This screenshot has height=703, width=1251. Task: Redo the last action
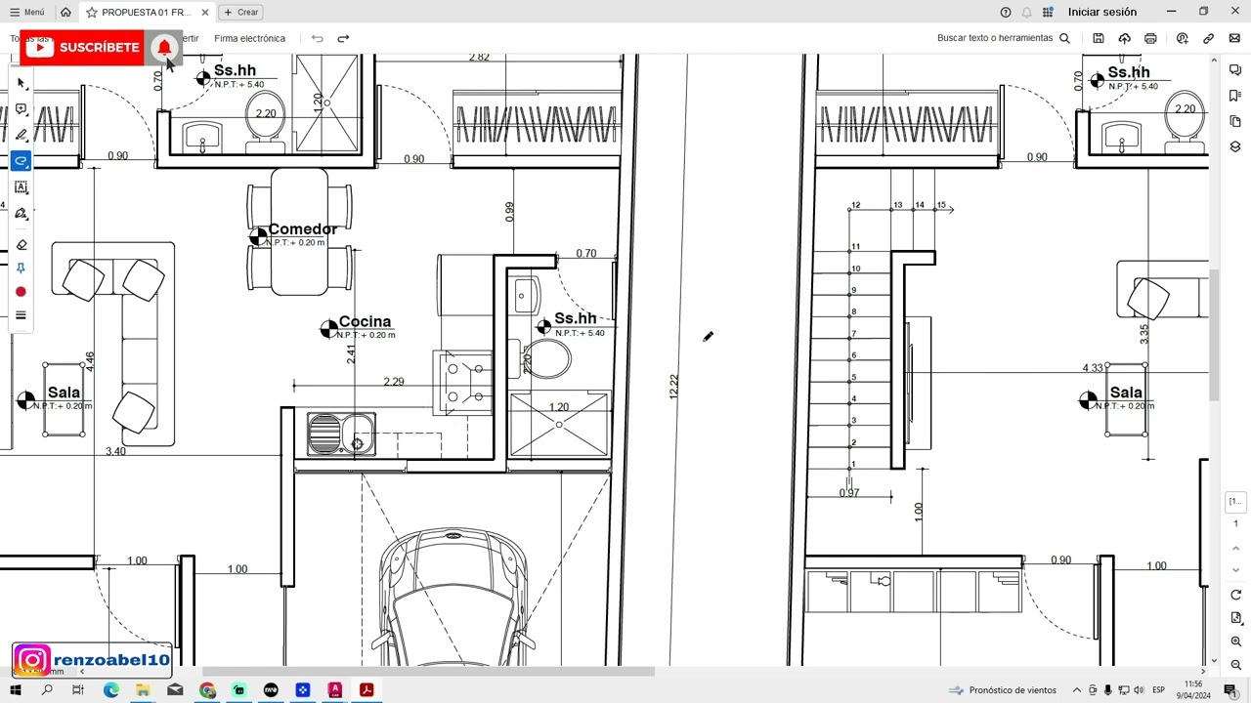click(343, 38)
